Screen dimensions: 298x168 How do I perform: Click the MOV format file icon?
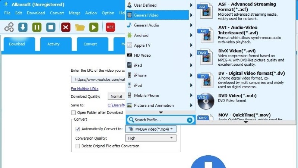[x=205, y=117]
